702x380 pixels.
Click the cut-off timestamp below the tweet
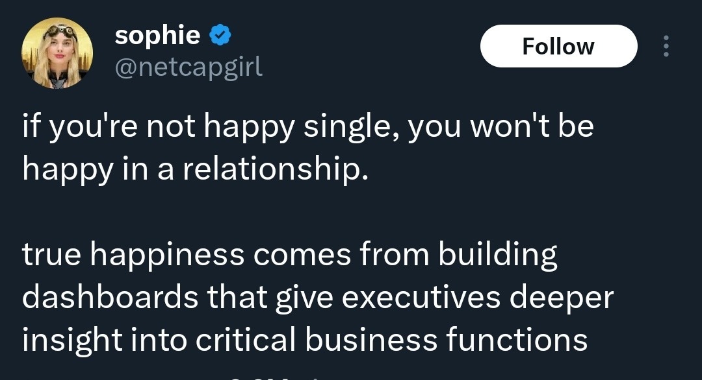coord(273,376)
